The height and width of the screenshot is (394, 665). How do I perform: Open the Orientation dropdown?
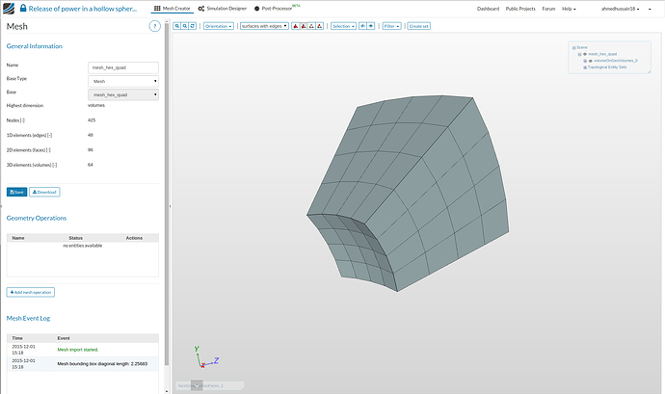219,26
